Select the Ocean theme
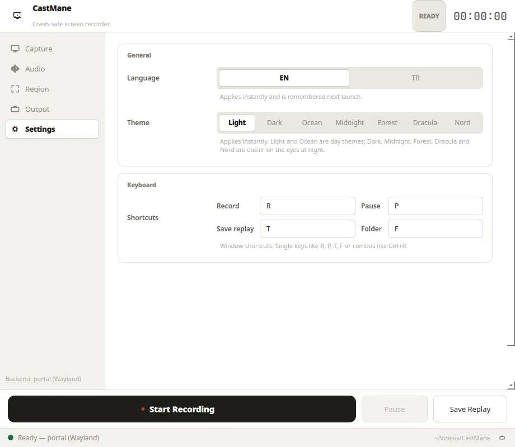The image size is (515, 447). (312, 123)
